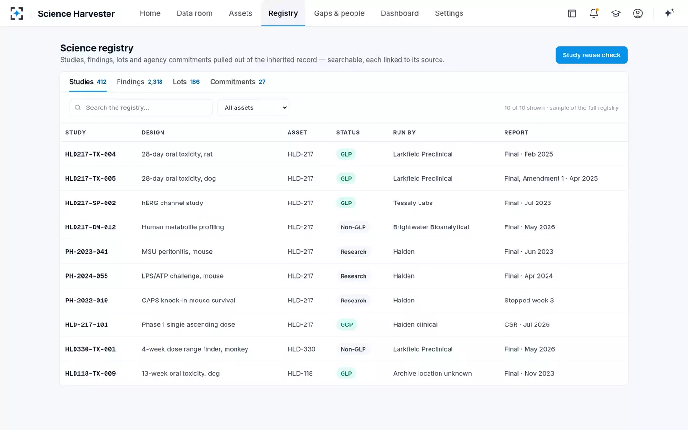Screen dimensions: 688x430
Task: Open Gaps & people nav item
Action: point(339,13)
